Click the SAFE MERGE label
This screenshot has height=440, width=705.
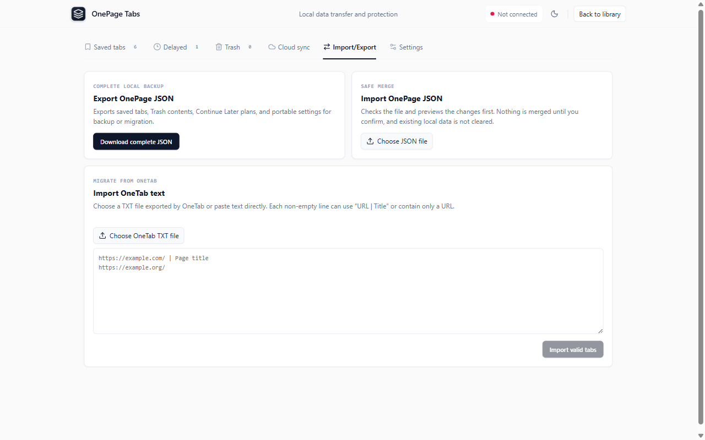[x=377, y=86]
